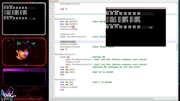Click the ';Add 1 to AX+BX' comment
This screenshot has height=101, width=180.
click(102, 82)
